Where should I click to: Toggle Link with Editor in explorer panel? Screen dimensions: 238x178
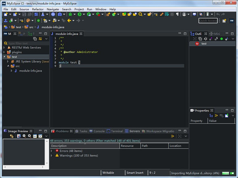click(40, 39)
